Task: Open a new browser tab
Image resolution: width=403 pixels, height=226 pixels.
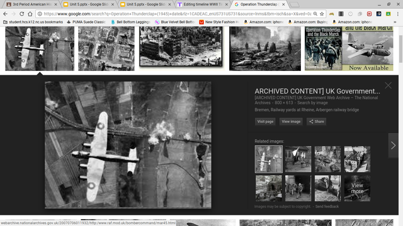Action: click(x=294, y=4)
